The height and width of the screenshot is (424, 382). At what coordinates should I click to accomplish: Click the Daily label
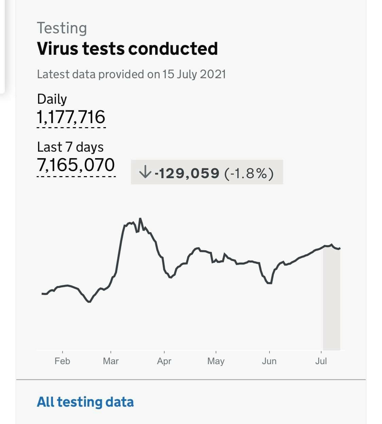(52, 99)
